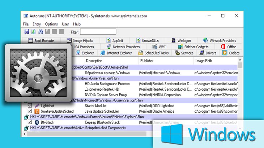Screen dimensions: 264x148
Task: Click registry icon beside Active Setup key
Action: 26,128
